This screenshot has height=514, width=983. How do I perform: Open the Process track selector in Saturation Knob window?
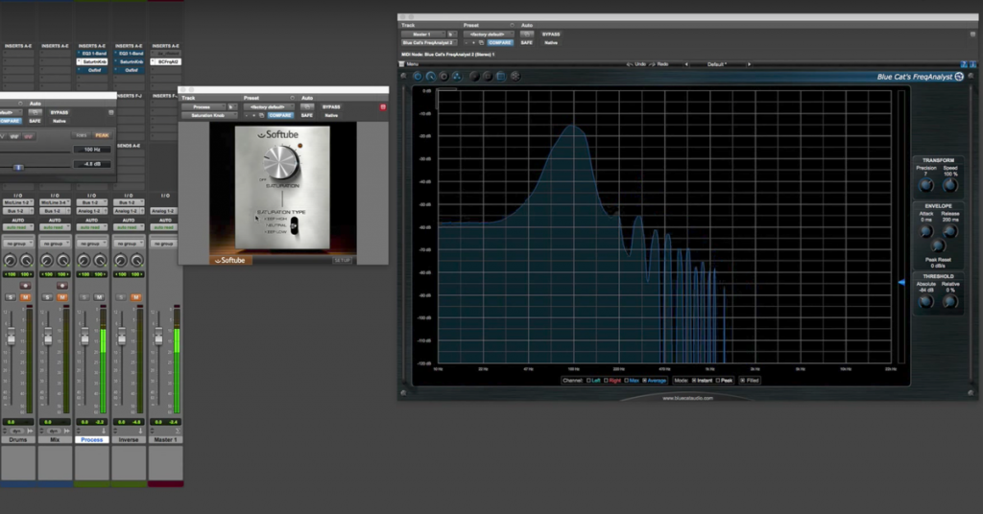pyautogui.click(x=204, y=107)
